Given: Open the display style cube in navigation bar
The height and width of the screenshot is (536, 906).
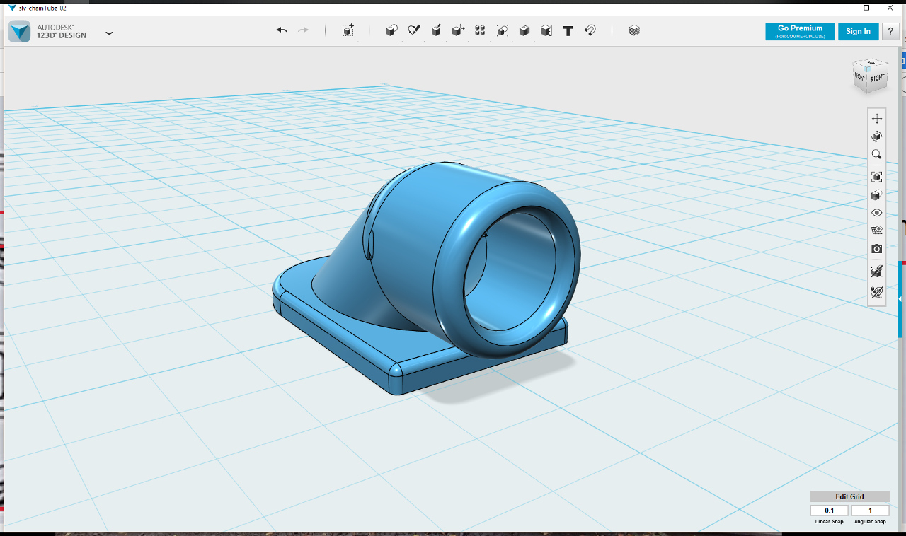Looking at the screenshot, I should click(x=877, y=194).
